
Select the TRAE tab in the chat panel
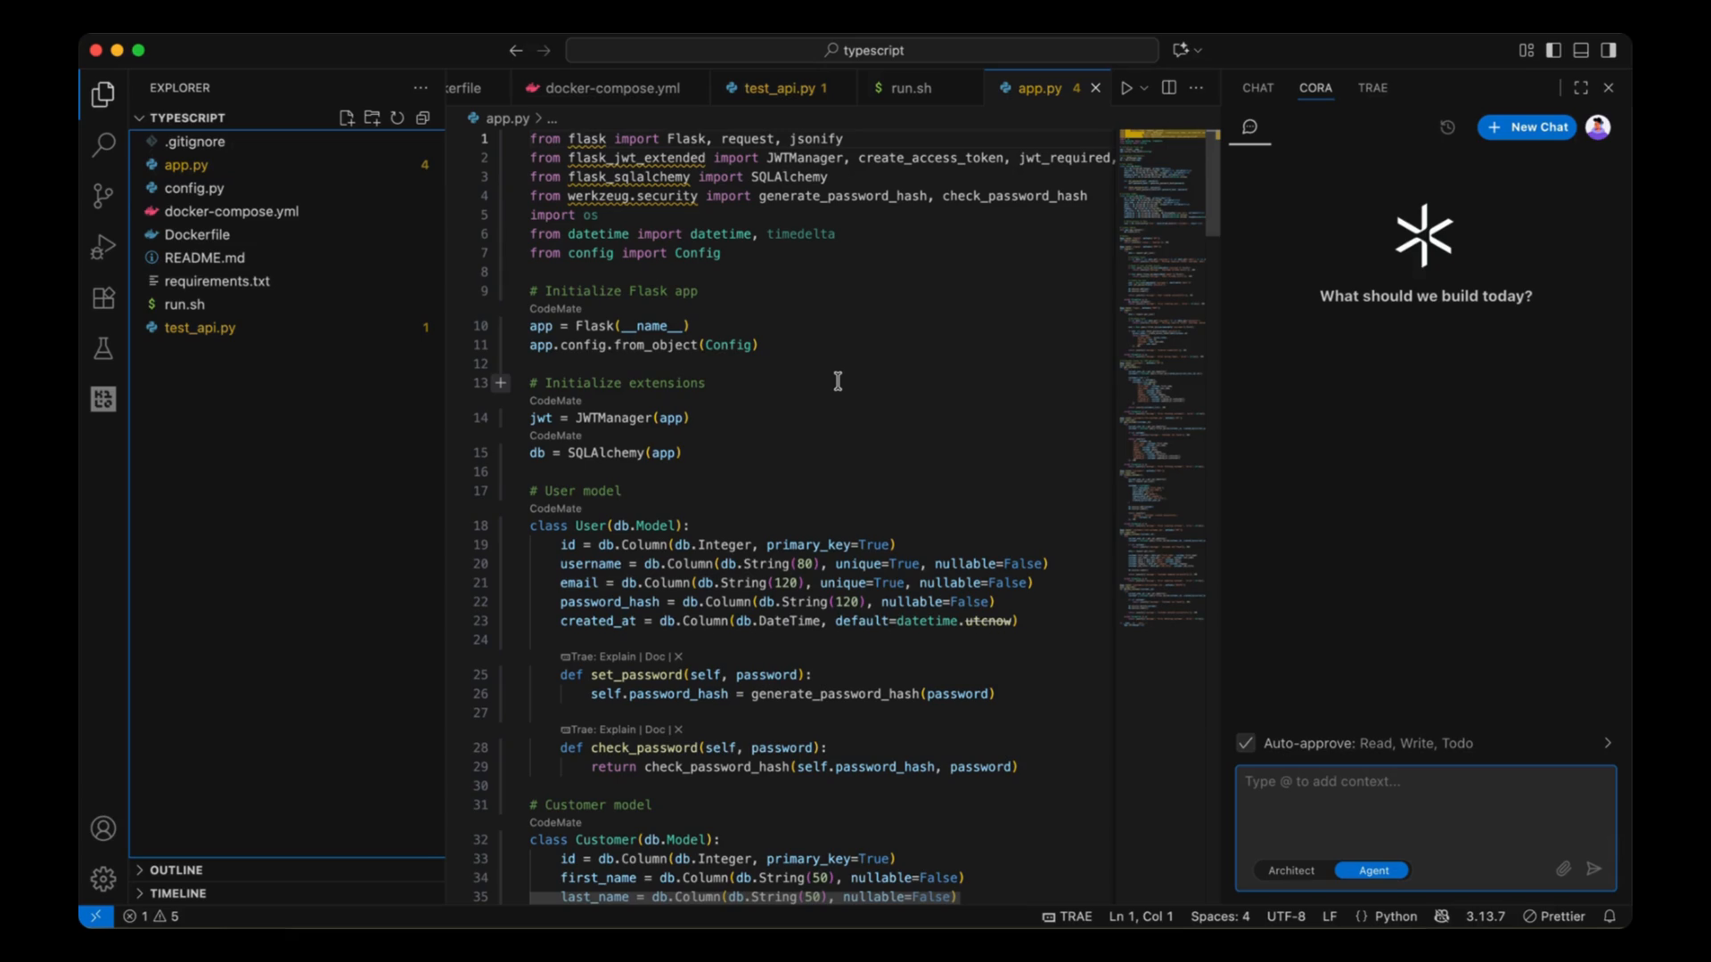[1373, 88]
